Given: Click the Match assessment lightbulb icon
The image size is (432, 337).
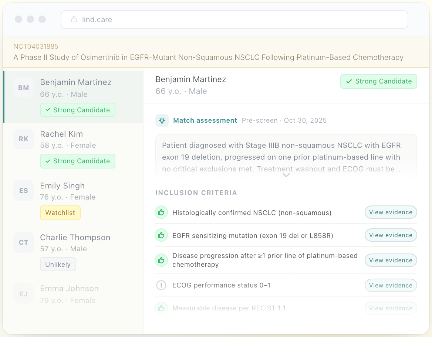Looking at the screenshot, I should (162, 120).
